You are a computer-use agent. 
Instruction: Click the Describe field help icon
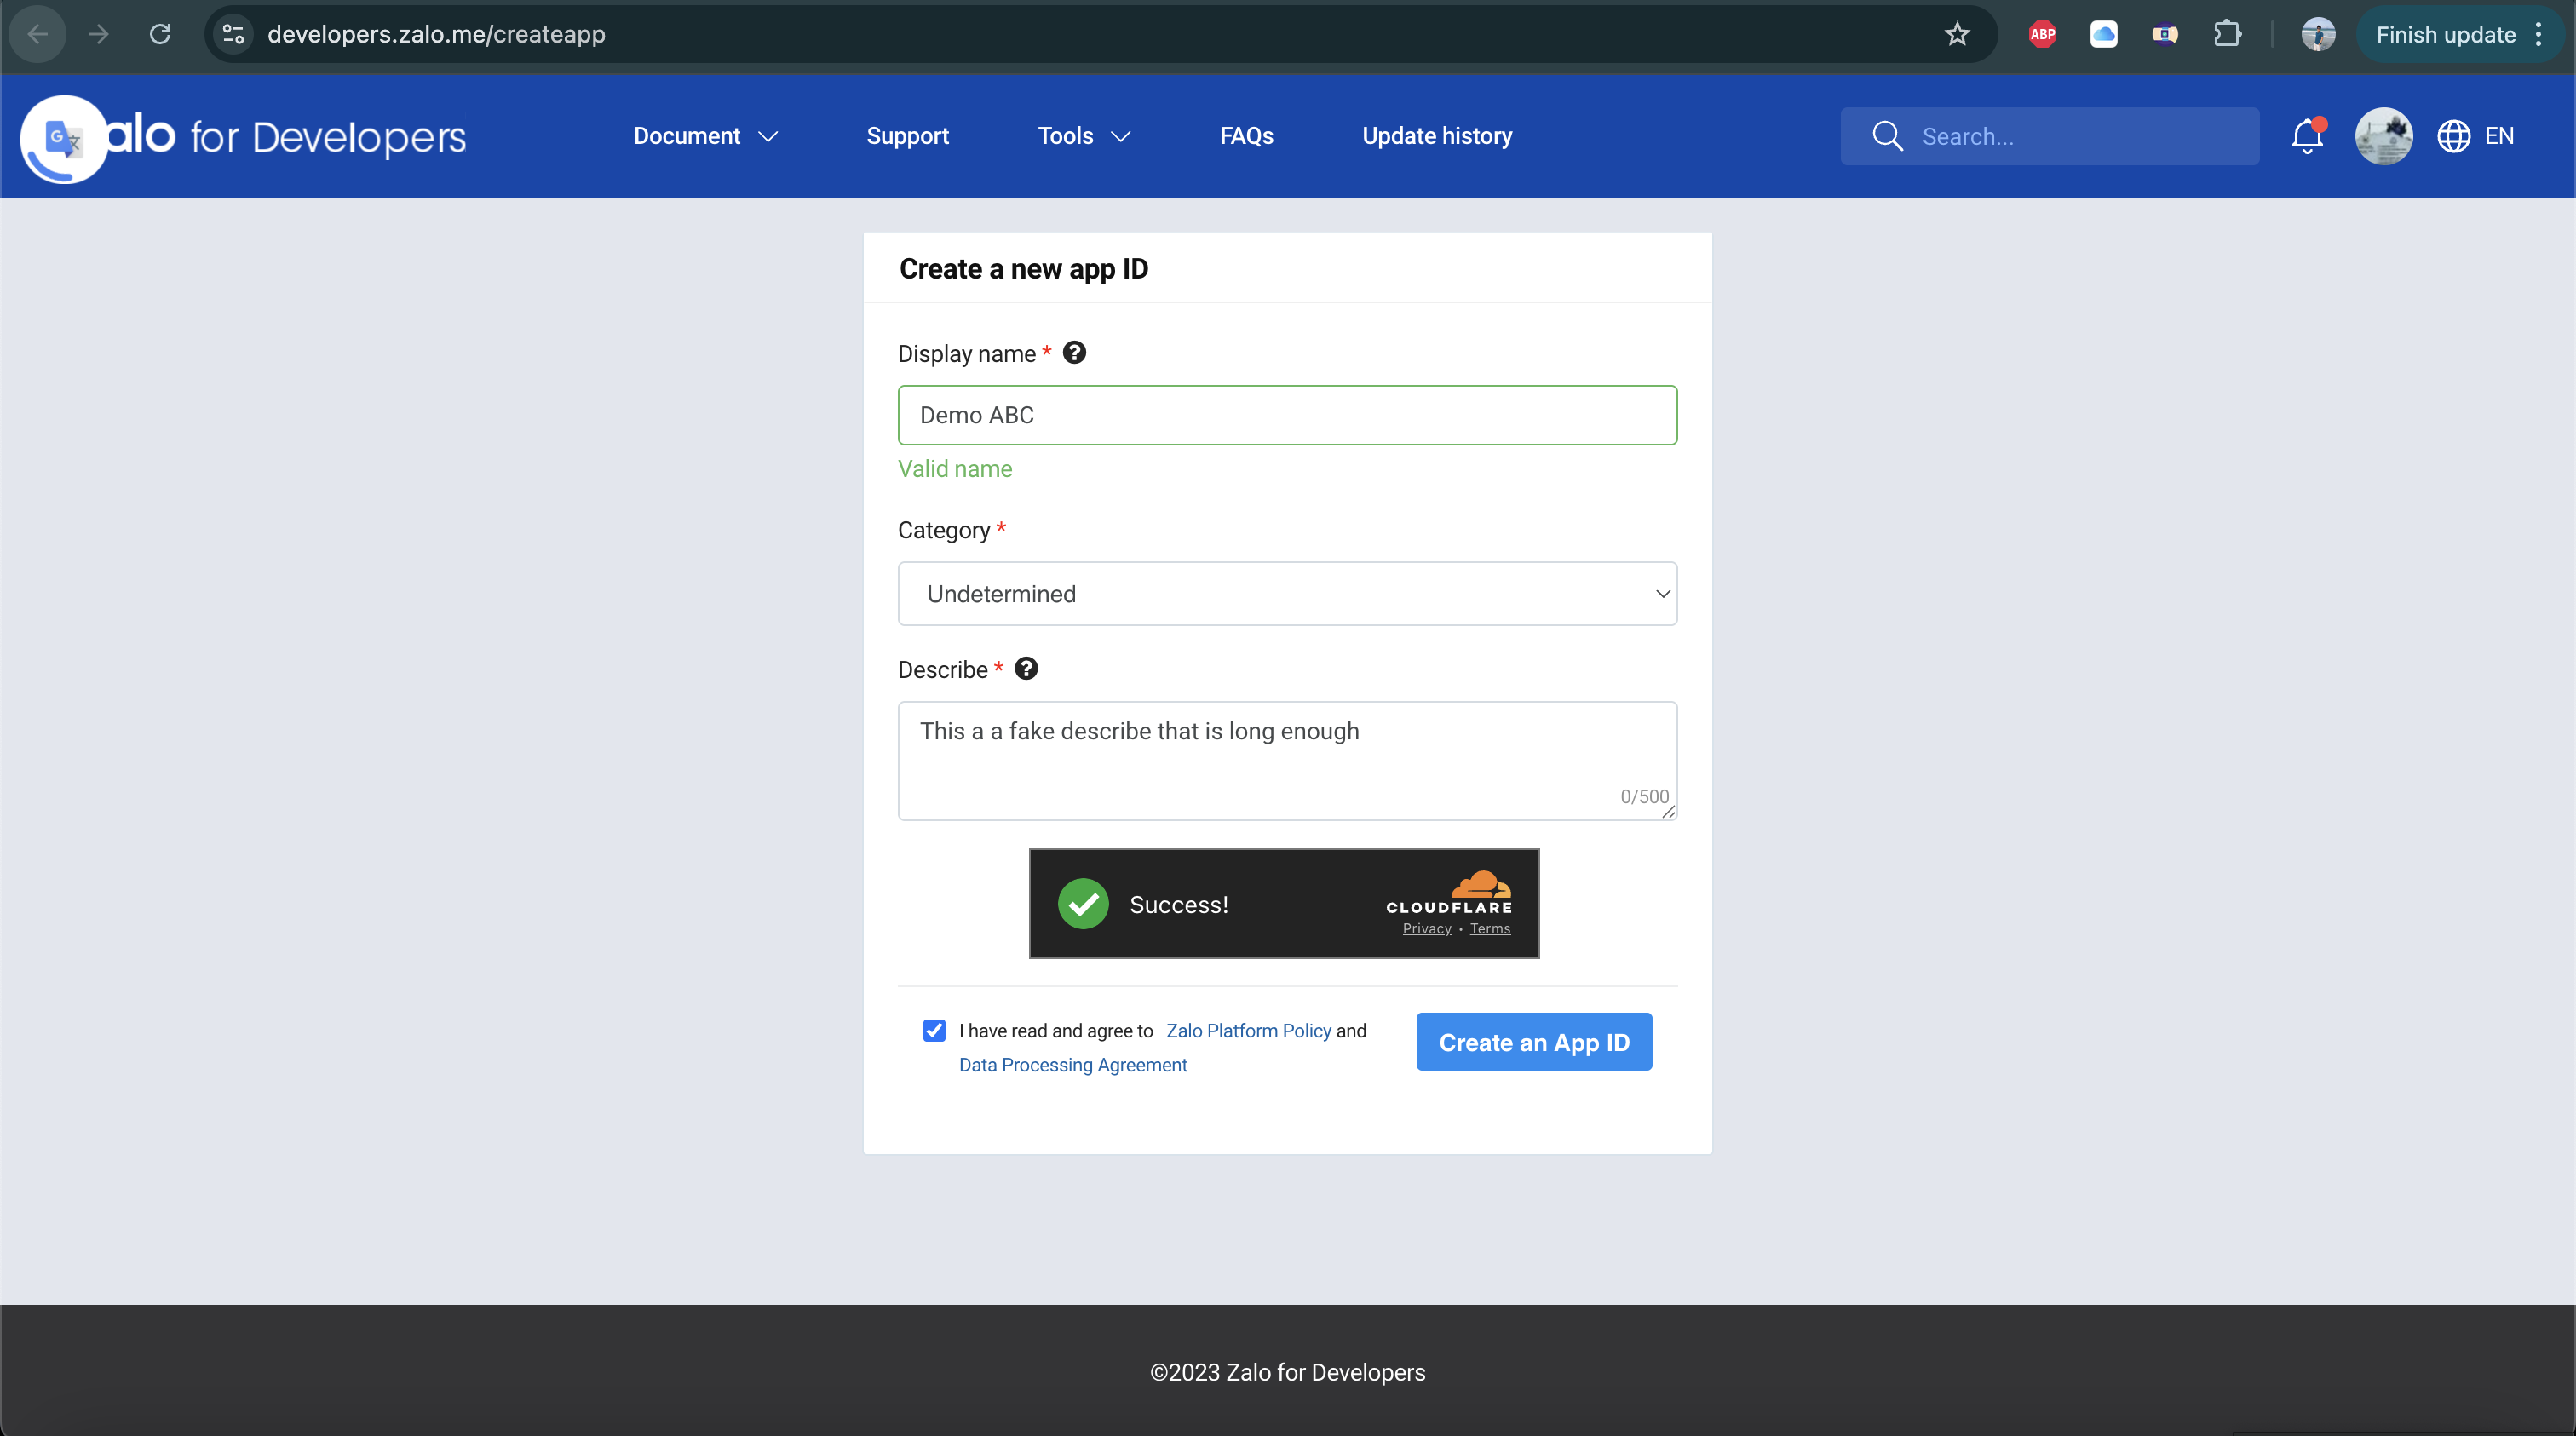(x=1026, y=669)
